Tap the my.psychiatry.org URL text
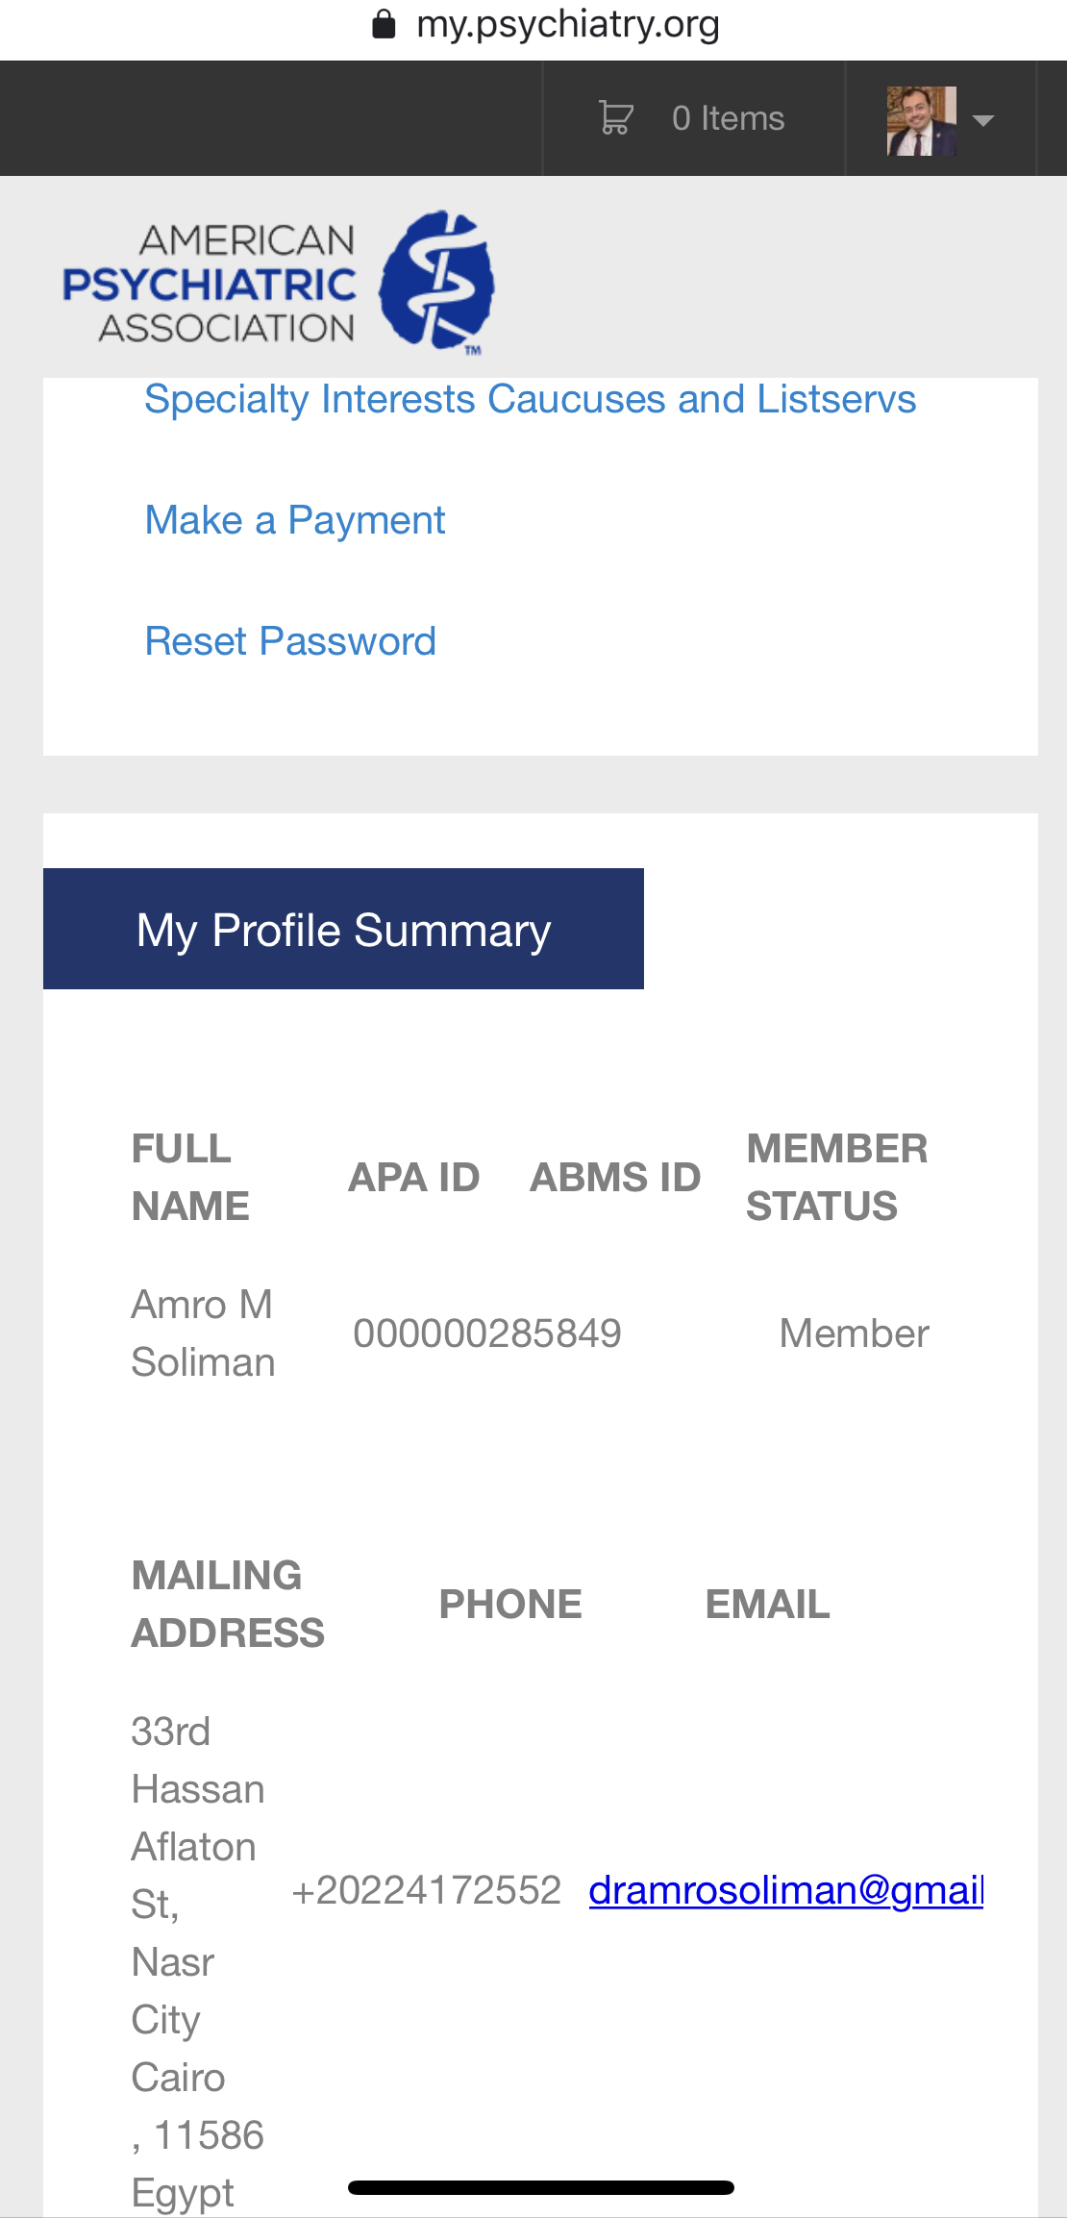Viewport: 1067px width, 2218px height. point(567,24)
